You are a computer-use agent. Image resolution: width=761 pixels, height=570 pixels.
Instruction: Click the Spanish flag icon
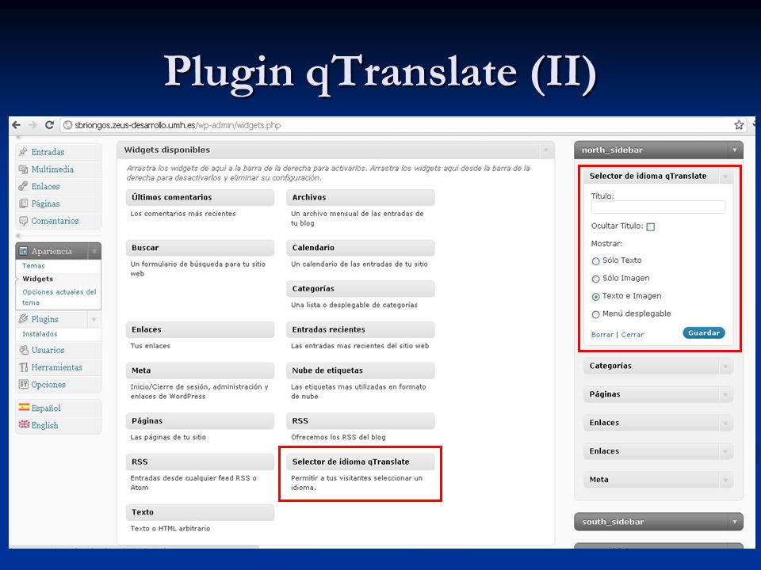pyautogui.click(x=24, y=407)
